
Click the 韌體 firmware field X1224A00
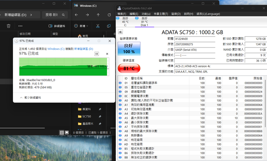pyautogui.click(x=195, y=39)
